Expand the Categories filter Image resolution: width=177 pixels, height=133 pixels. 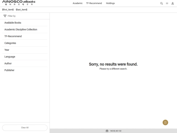point(25,43)
